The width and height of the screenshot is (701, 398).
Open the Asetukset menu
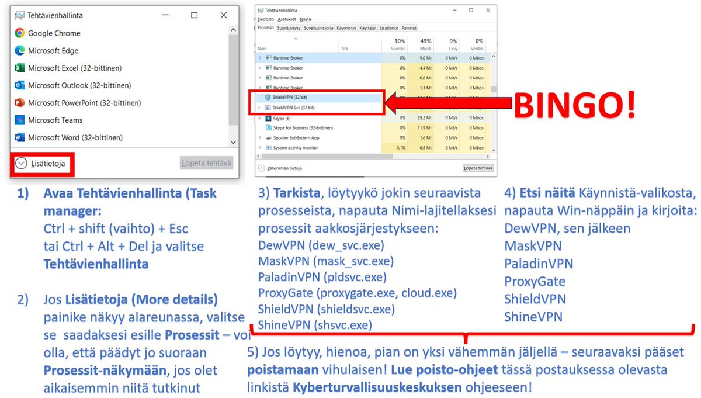point(287,19)
